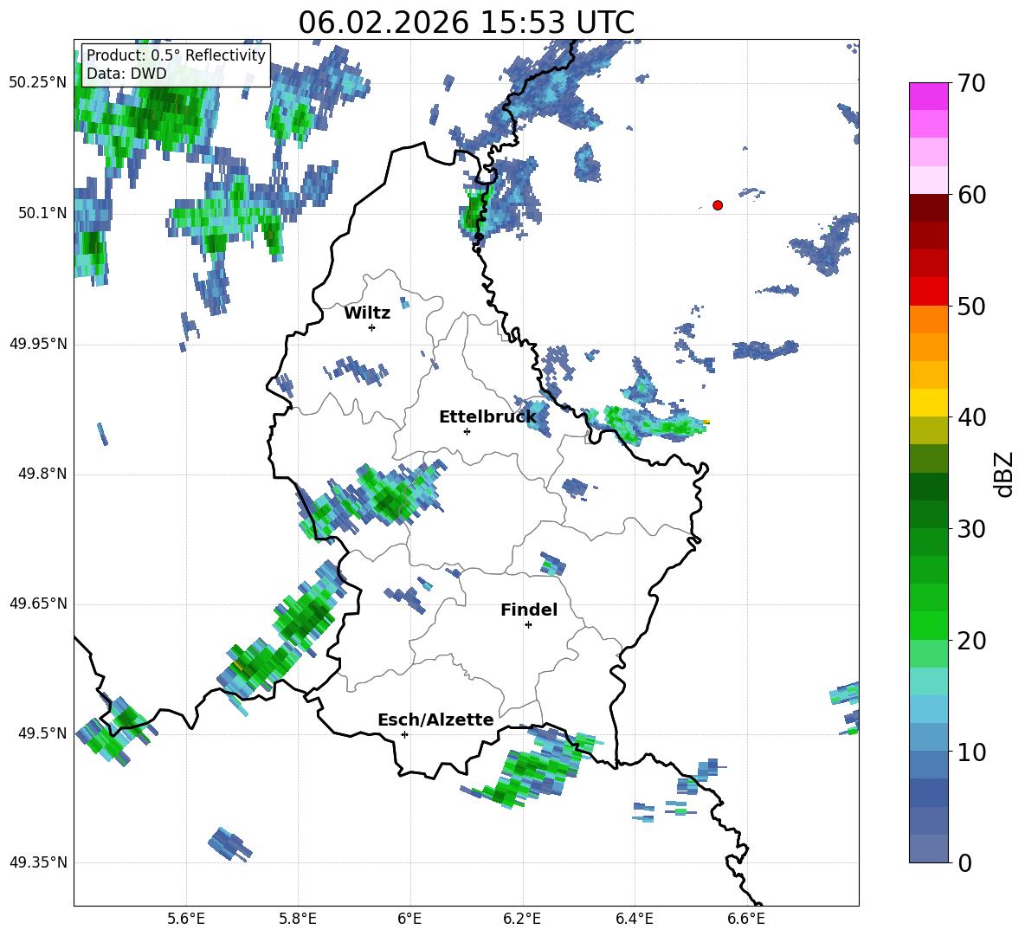This screenshot has width=1025, height=936.
Task: Click the 60 colorbar tick value
Action: (x=971, y=195)
